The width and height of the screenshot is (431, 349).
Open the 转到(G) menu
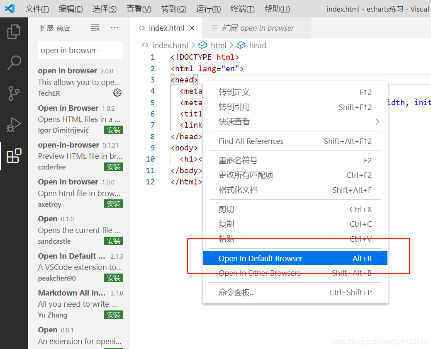point(174,9)
